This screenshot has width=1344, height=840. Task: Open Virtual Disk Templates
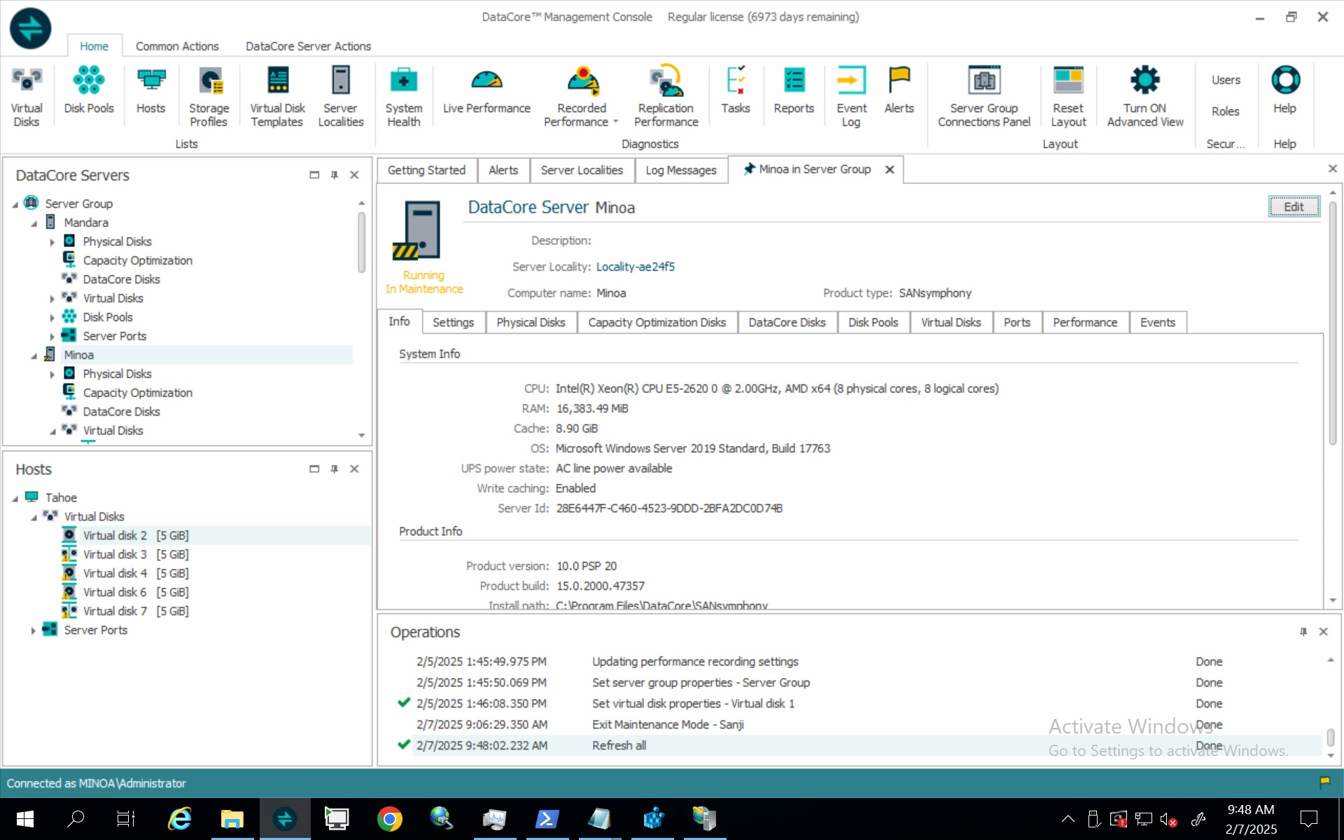tap(277, 96)
